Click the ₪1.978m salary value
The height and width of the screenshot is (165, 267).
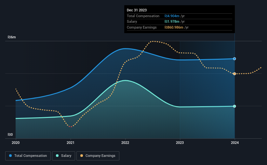pyautogui.click(x=172, y=22)
